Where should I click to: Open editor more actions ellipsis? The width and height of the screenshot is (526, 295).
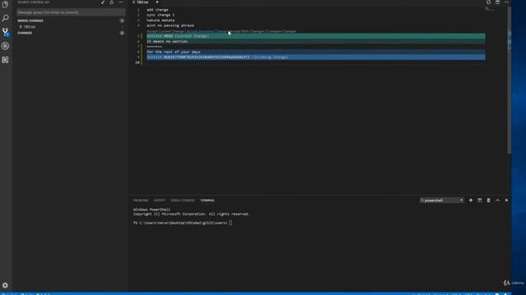coord(506,2)
